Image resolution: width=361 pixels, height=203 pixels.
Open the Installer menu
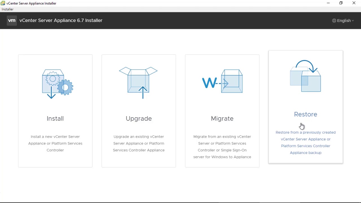pos(8,9)
